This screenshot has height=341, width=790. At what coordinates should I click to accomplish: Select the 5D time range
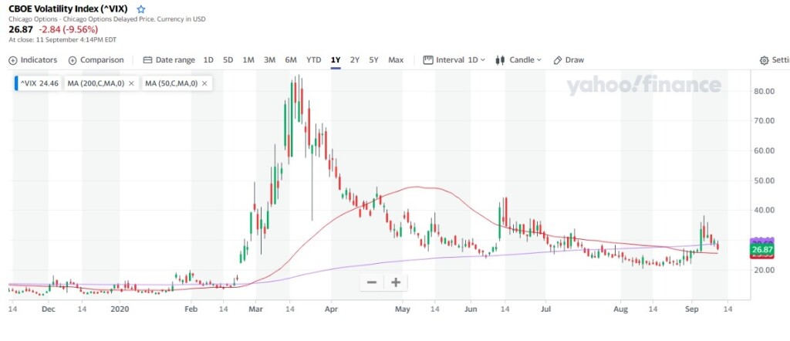228,60
